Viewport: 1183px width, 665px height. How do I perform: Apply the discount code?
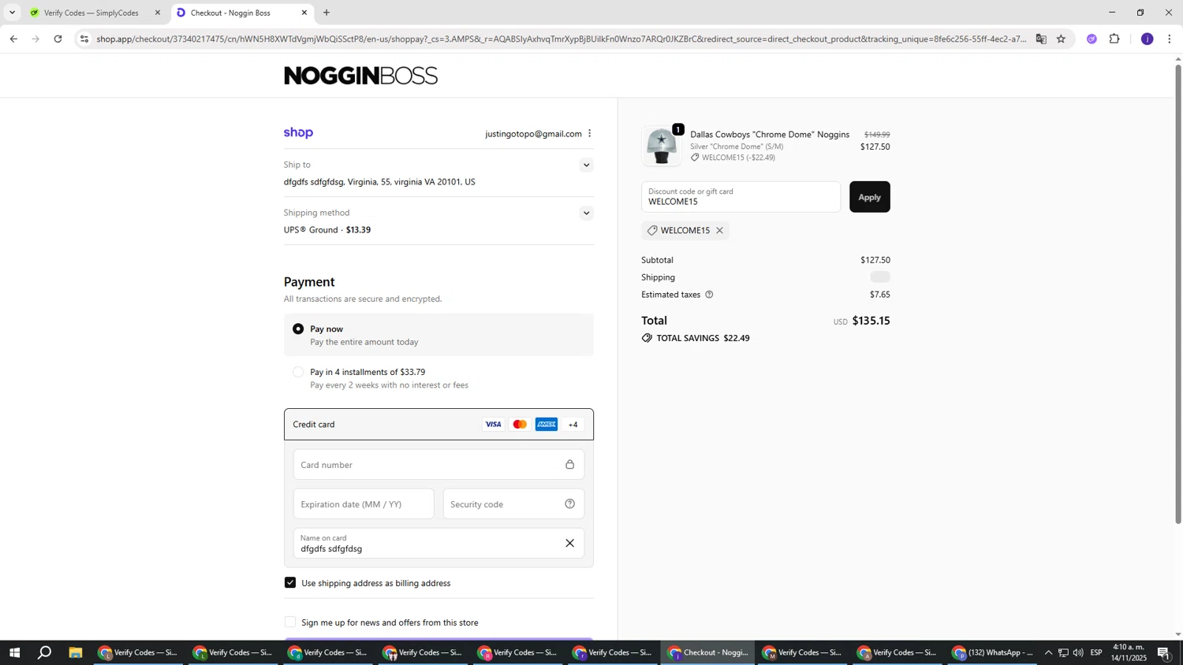click(x=869, y=197)
